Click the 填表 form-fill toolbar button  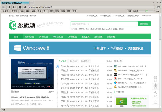28,11
